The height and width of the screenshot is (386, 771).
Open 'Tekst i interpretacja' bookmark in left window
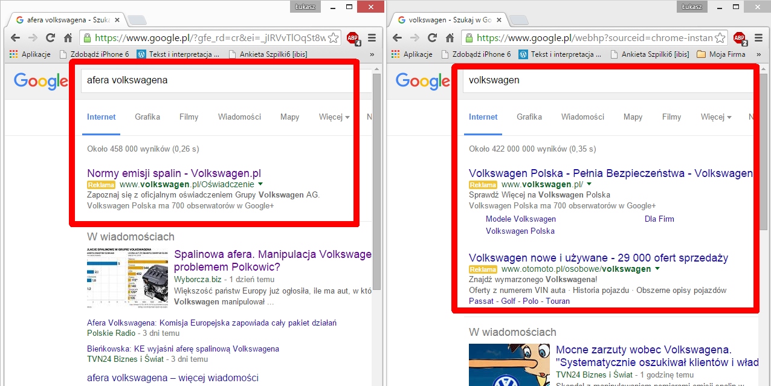pos(178,54)
